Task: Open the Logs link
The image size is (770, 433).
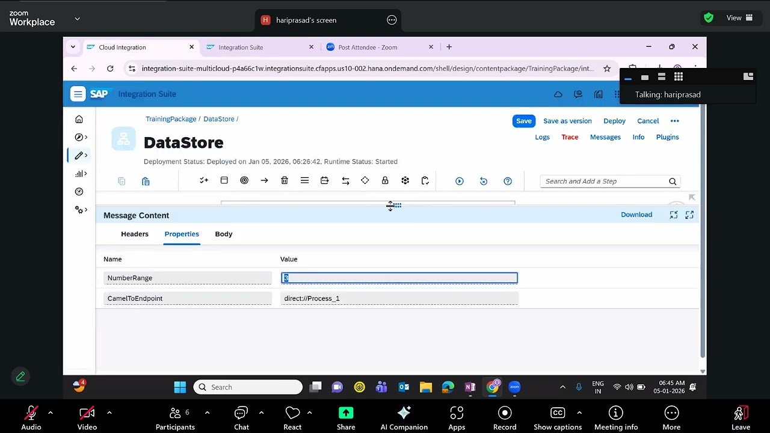Action: pyautogui.click(x=543, y=137)
